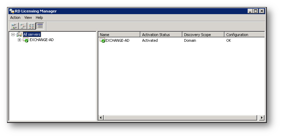Click the Discovery Scope column header
The width and height of the screenshot is (281, 137).
(203, 35)
